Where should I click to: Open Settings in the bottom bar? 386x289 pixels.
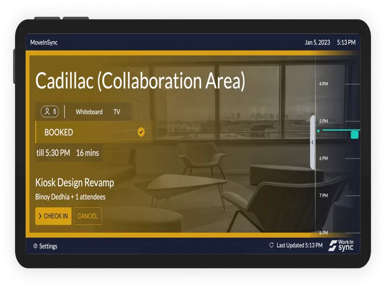click(x=45, y=246)
